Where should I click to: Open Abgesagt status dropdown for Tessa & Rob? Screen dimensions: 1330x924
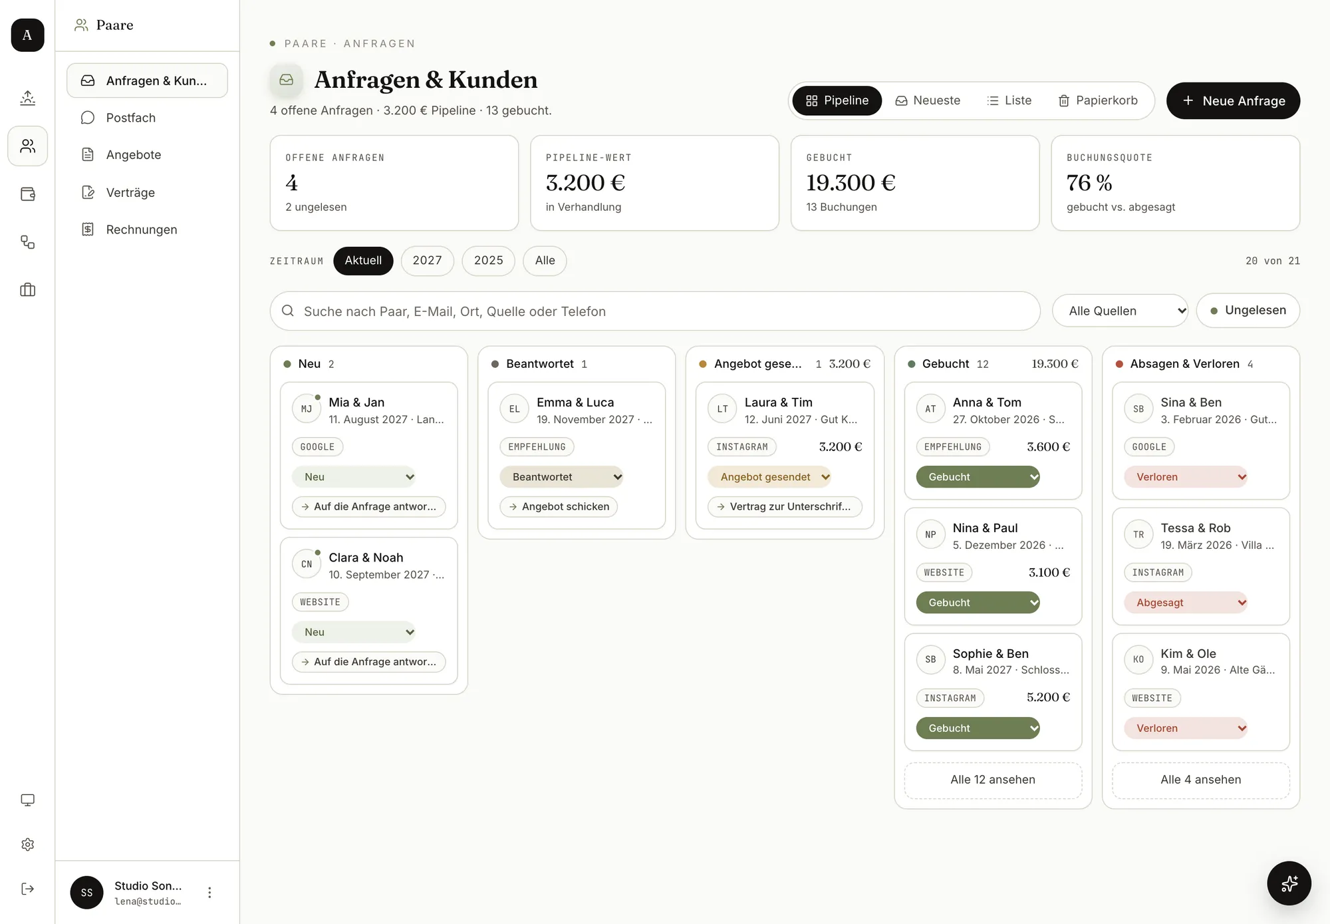(1186, 603)
